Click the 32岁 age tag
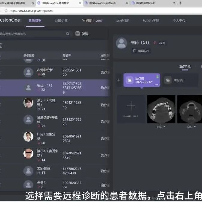This screenshot has width=202, height=202. coord(162,43)
